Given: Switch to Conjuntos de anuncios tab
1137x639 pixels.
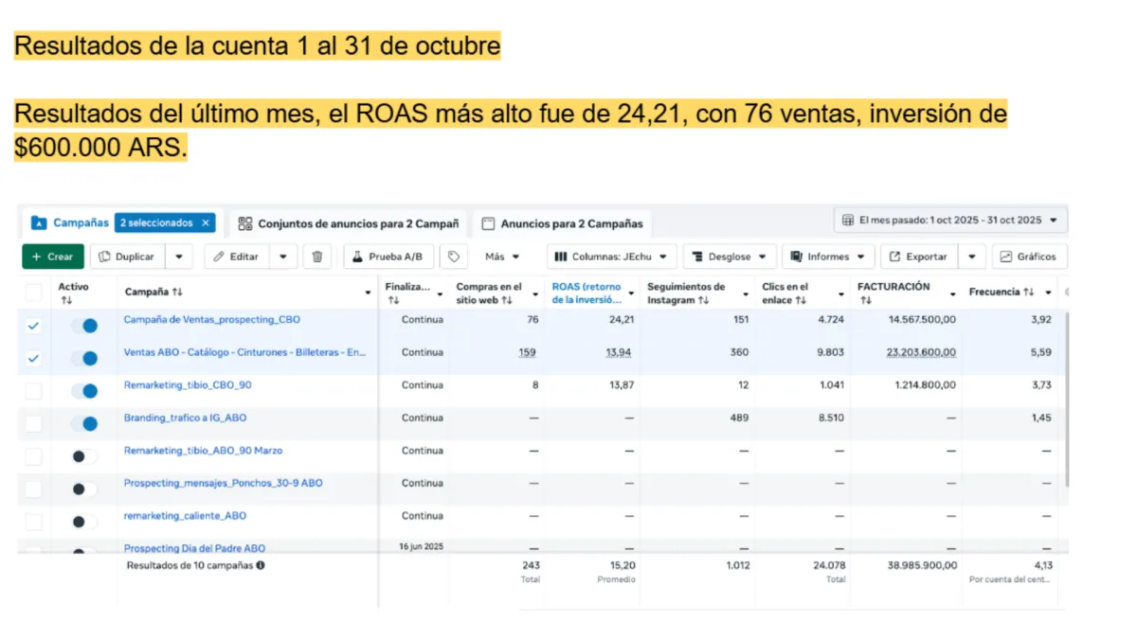Looking at the screenshot, I should (x=348, y=224).
